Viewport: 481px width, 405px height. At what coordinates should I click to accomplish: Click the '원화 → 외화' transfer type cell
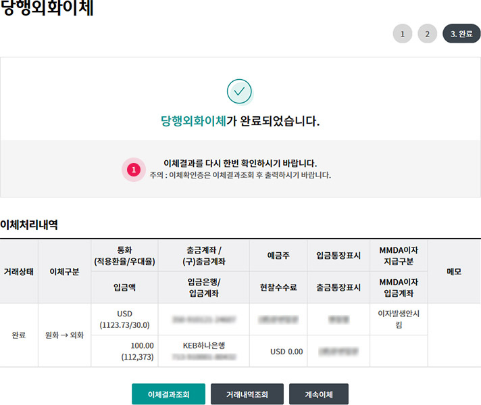click(x=64, y=335)
